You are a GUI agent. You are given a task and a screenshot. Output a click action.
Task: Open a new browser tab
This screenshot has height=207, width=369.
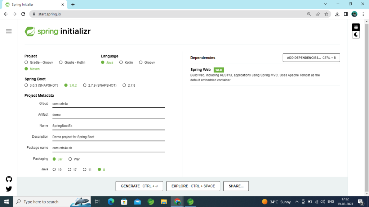click(73, 4)
